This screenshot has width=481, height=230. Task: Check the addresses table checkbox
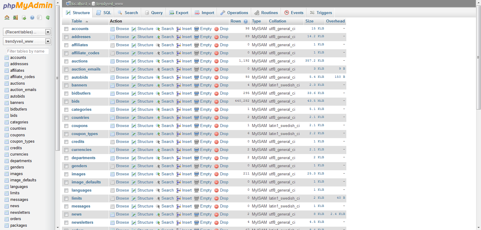pos(66,37)
